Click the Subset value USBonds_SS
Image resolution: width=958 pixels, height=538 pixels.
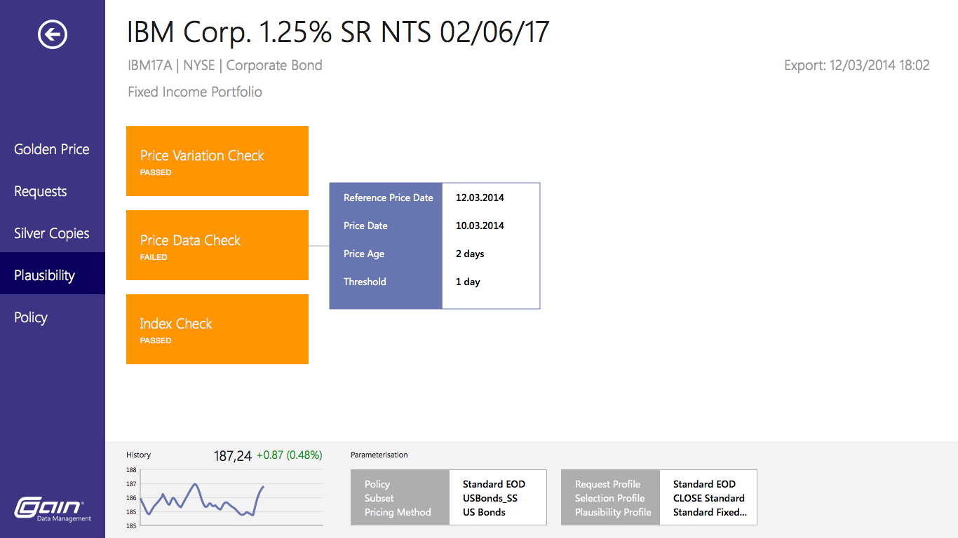[490, 498]
